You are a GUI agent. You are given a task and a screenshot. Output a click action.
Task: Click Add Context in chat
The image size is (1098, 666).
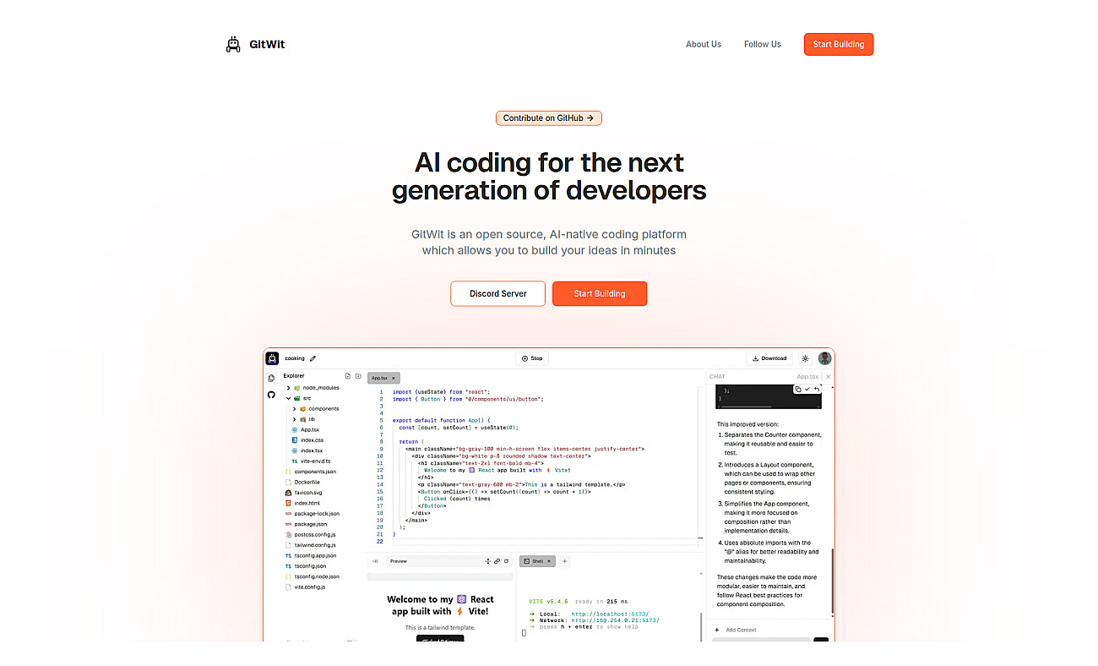click(x=735, y=630)
